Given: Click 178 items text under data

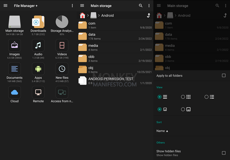Looking at the screenshot, I should coord(94,39).
